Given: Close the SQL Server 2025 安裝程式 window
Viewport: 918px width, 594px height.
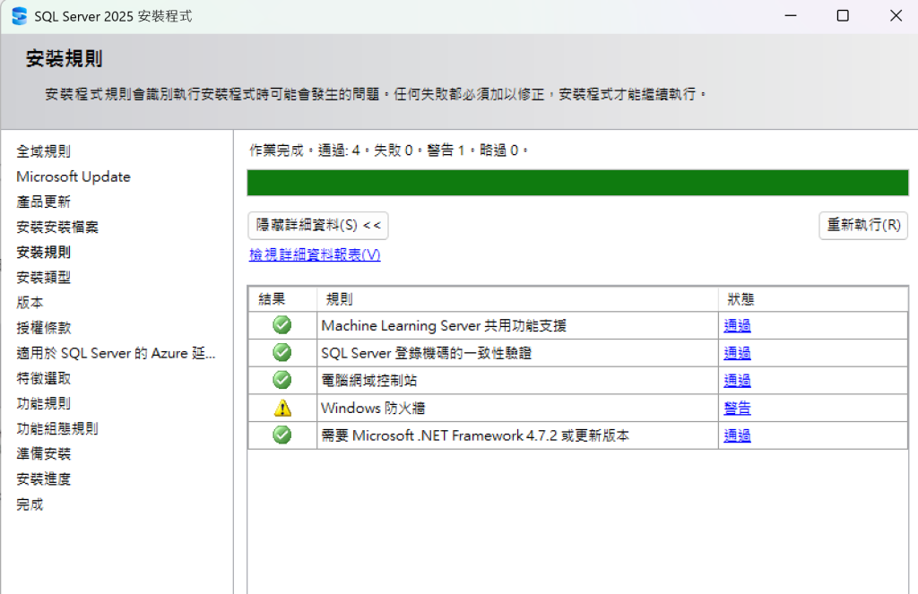Looking at the screenshot, I should coord(896,16).
